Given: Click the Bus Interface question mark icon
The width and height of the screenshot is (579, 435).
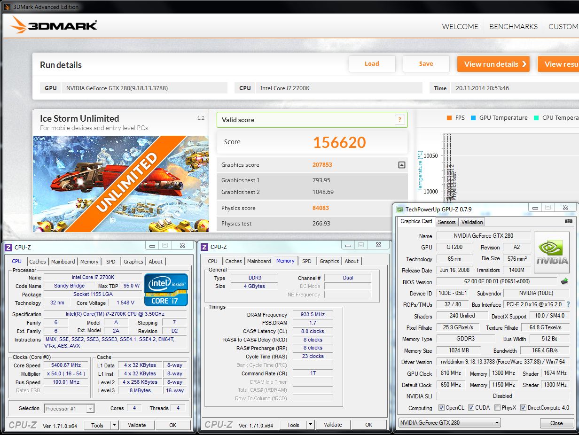Looking at the screenshot, I should [568, 304].
